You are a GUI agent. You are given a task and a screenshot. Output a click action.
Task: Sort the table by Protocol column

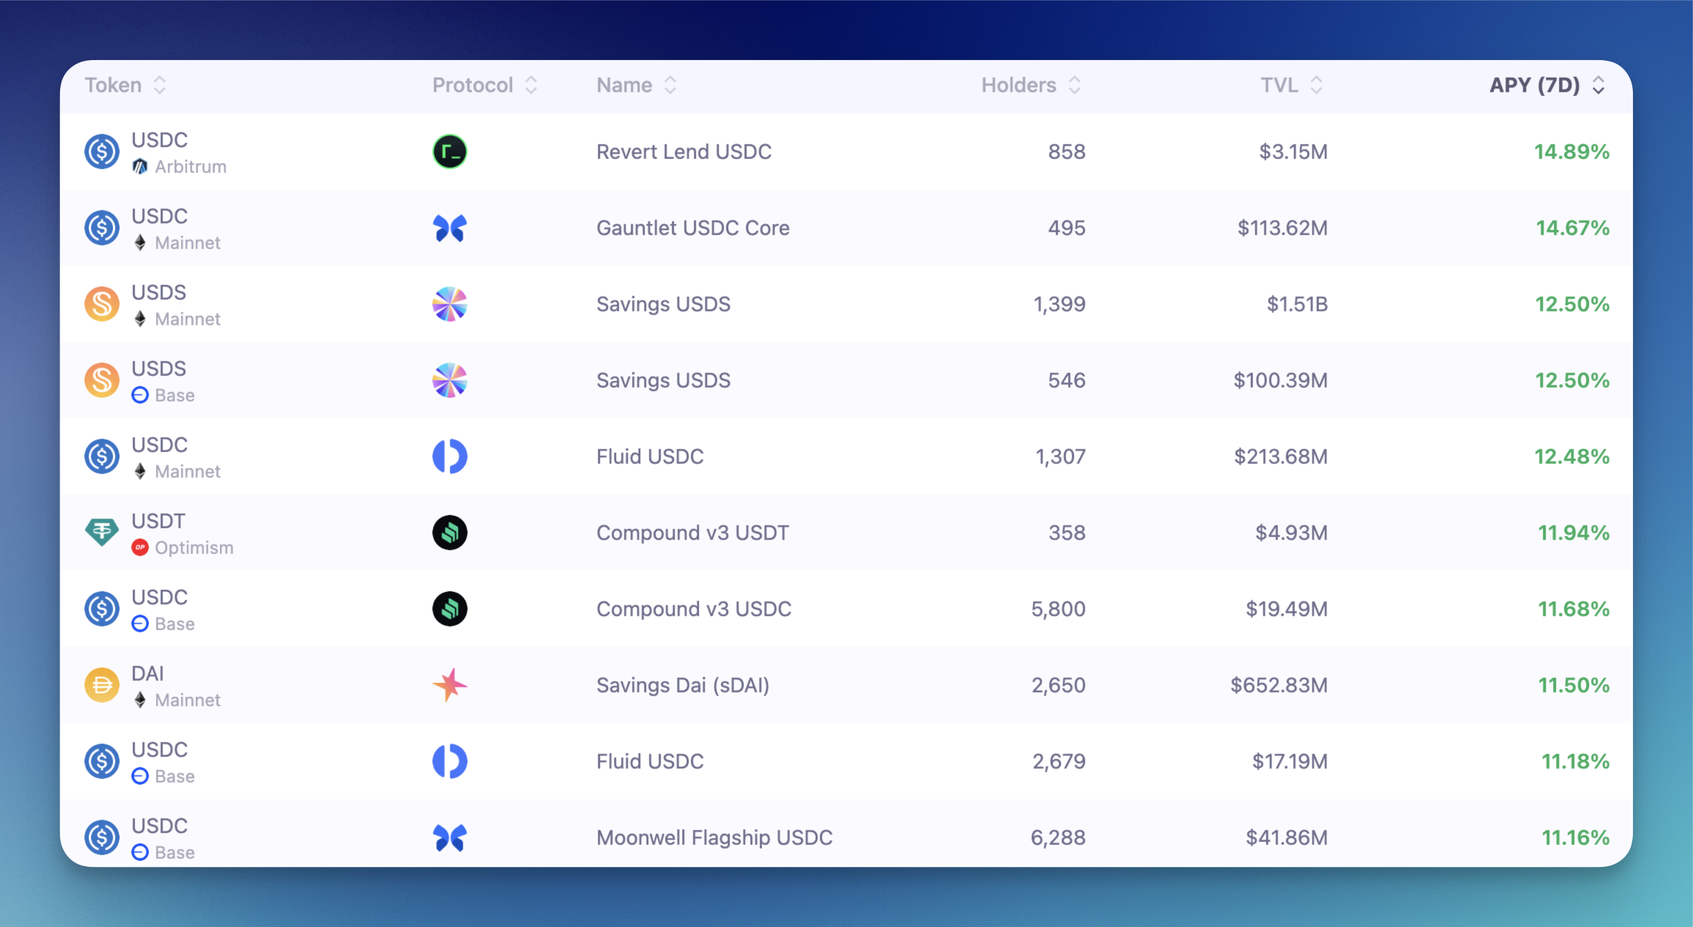484,85
